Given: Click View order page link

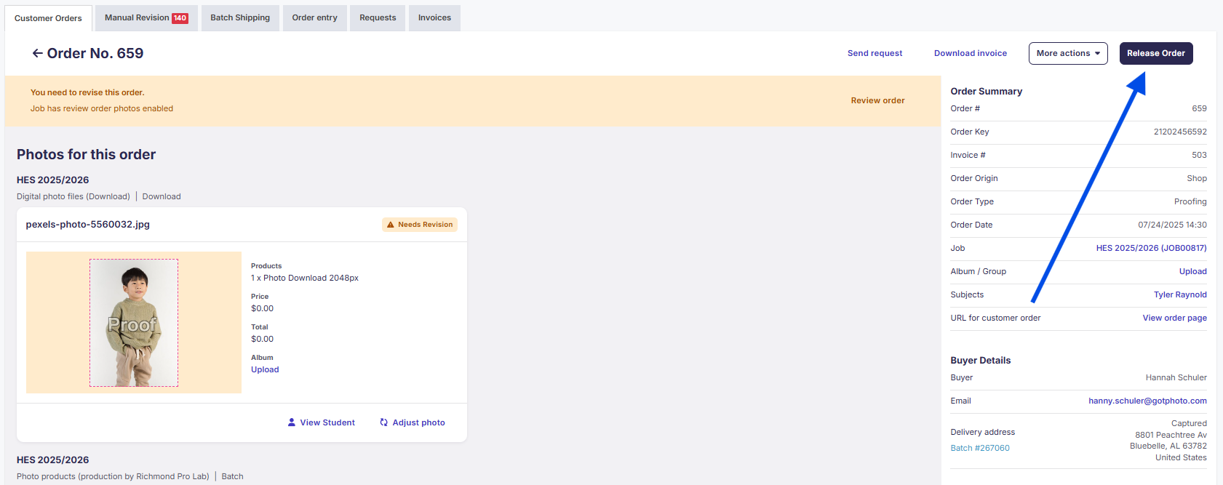Looking at the screenshot, I should (x=1174, y=318).
